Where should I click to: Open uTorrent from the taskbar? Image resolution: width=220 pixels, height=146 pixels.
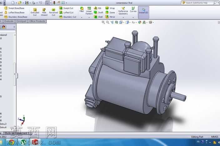(23, 142)
